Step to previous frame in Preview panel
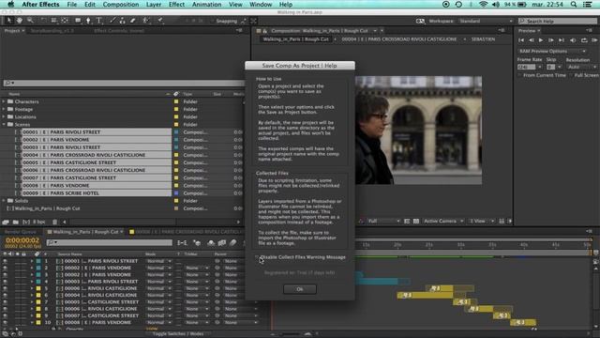This screenshot has width=600, height=338. coord(532,39)
